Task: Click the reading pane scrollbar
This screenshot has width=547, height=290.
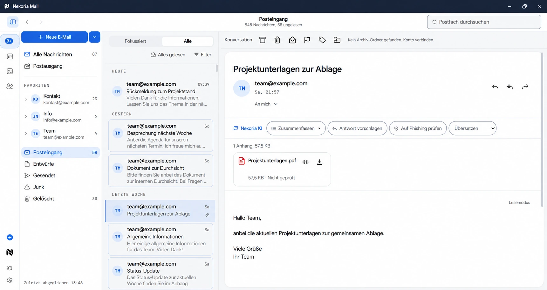Action: pyautogui.click(x=542, y=130)
